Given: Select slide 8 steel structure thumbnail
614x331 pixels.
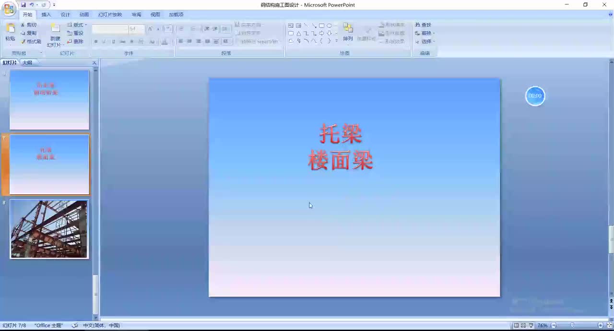Looking at the screenshot, I should [x=49, y=229].
